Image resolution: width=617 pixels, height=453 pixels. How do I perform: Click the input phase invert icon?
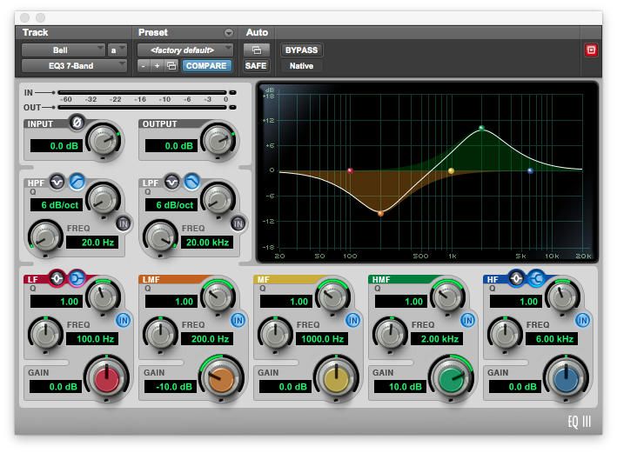76,123
